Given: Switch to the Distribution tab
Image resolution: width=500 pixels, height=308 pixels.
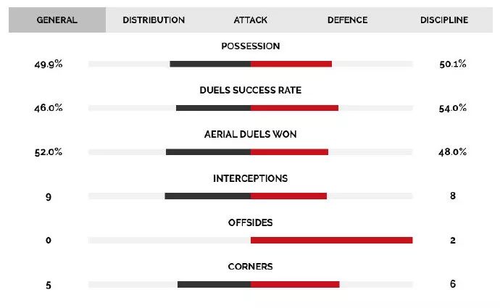Looking at the screenshot, I should pyautogui.click(x=154, y=20).
